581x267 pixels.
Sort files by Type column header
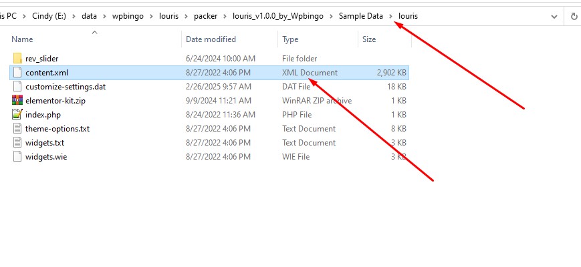[290, 40]
